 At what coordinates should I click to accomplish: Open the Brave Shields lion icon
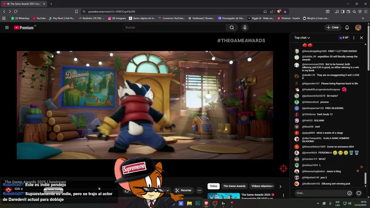[279, 12]
